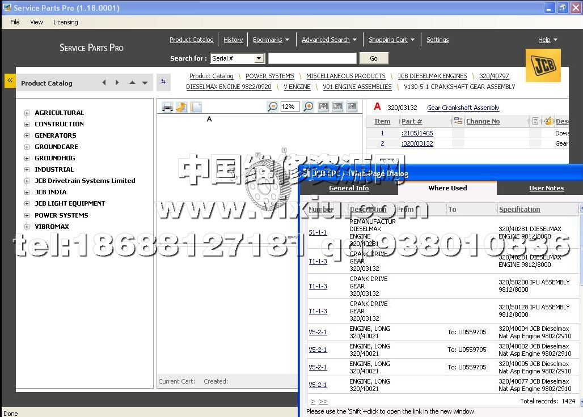Collapse the sidebar with the yellow double-arrow
Image resolution: width=583 pixels, height=417 pixels.
coord(10,80)
